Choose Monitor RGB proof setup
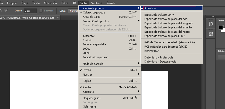 pos(172,51)
